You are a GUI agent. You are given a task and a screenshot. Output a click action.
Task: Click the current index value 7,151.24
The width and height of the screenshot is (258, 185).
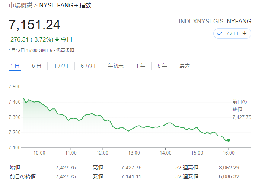35,25
